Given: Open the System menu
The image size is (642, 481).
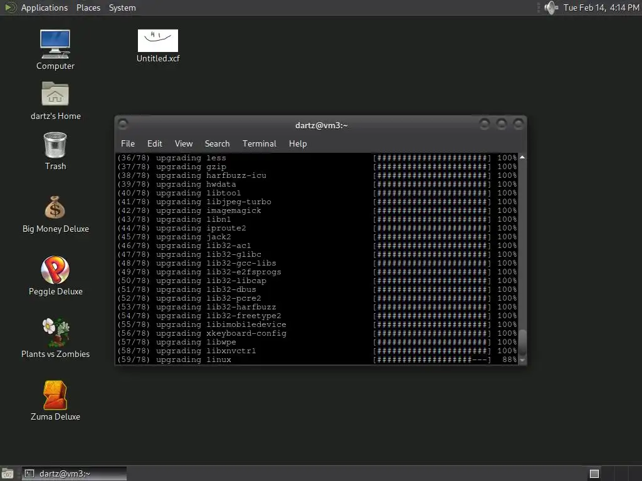Looking at the screenshot, I should (122, 8).
